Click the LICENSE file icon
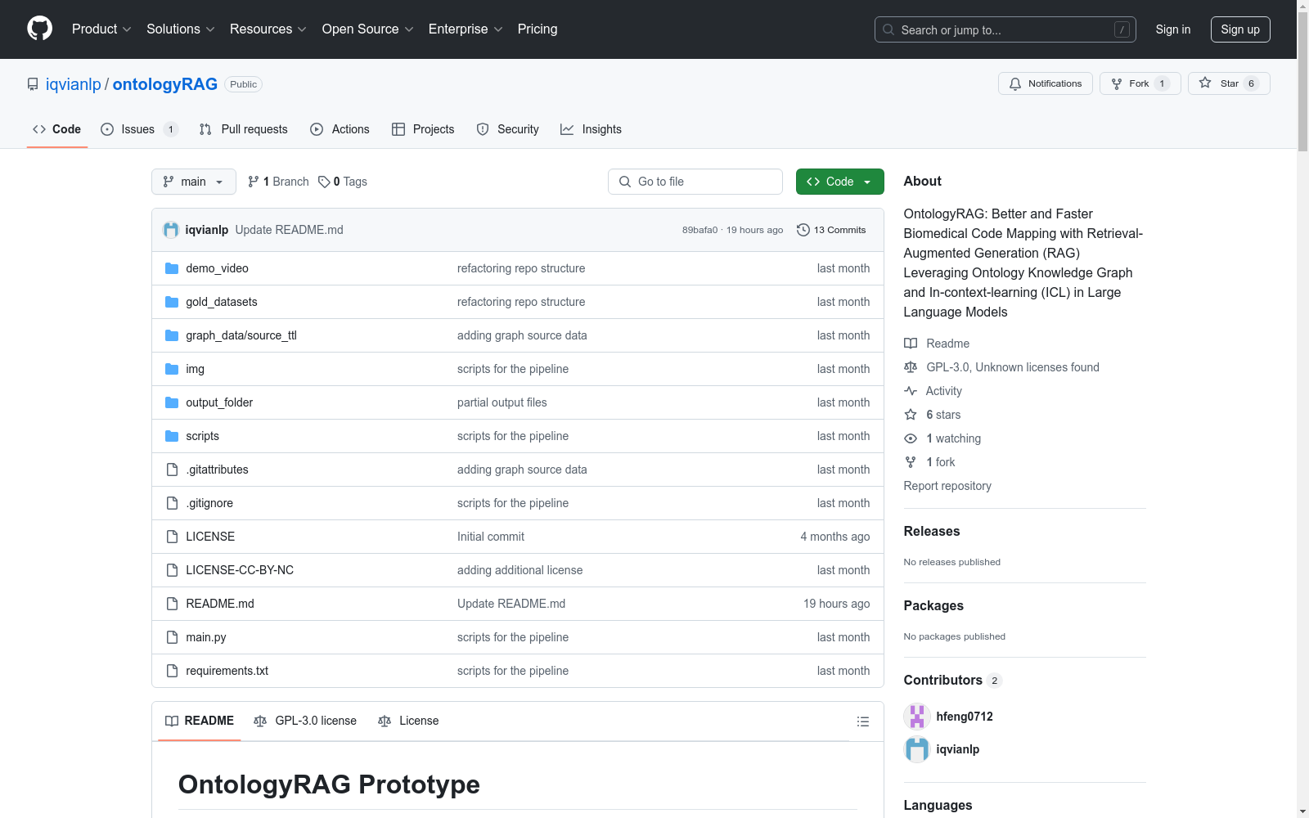The image size is (1309, 818). click(172, 537)
